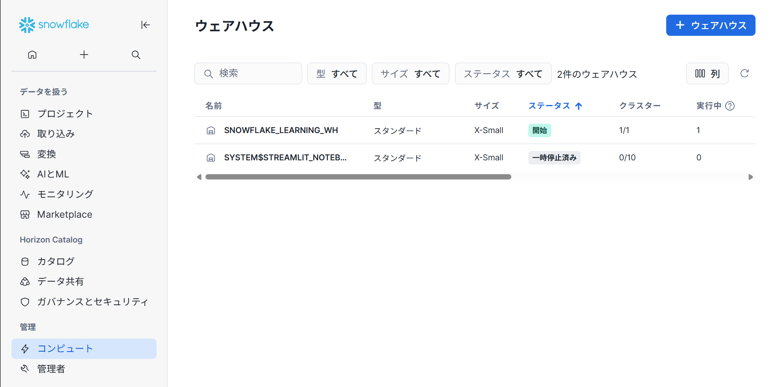The image size is (782, 387).
Task: Click the 2件のウェアハウス count text
Action: 597,74
